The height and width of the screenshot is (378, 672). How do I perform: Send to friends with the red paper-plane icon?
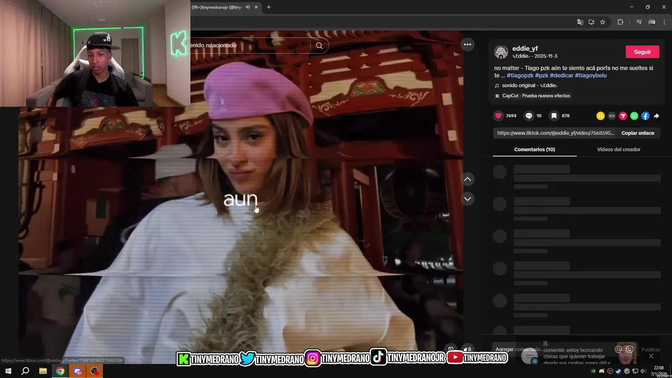pos(623,116)
